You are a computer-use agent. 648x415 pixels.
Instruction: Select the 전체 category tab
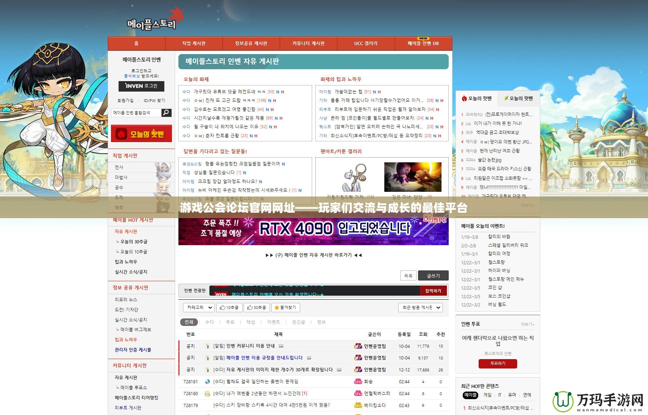[x=189, y=322]
